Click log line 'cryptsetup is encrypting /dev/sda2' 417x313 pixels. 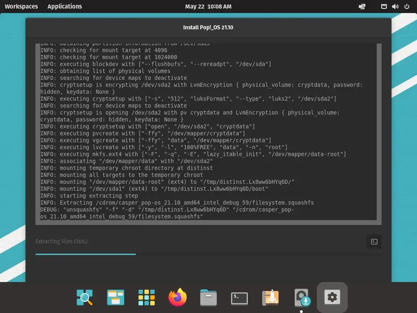pos(201,88)
